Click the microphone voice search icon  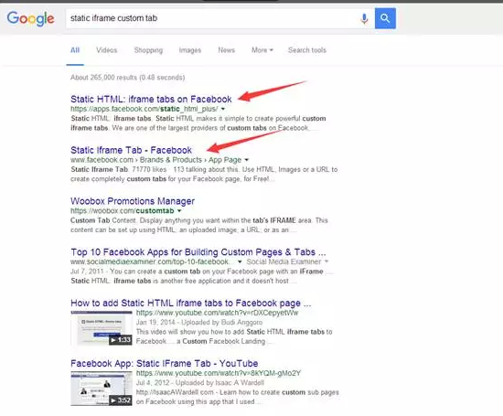364,18
